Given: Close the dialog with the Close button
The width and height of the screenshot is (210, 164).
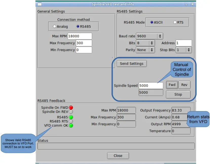Looking at the screenshot, I should point(118,156).
